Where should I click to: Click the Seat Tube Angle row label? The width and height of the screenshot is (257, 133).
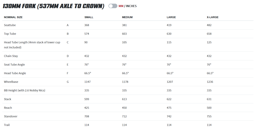click(x=14, y=65)
